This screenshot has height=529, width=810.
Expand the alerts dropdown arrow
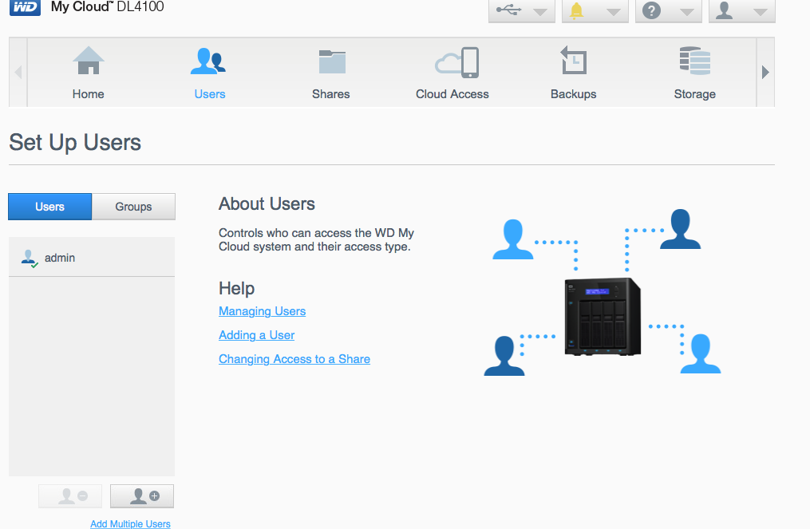click(613, 12)
